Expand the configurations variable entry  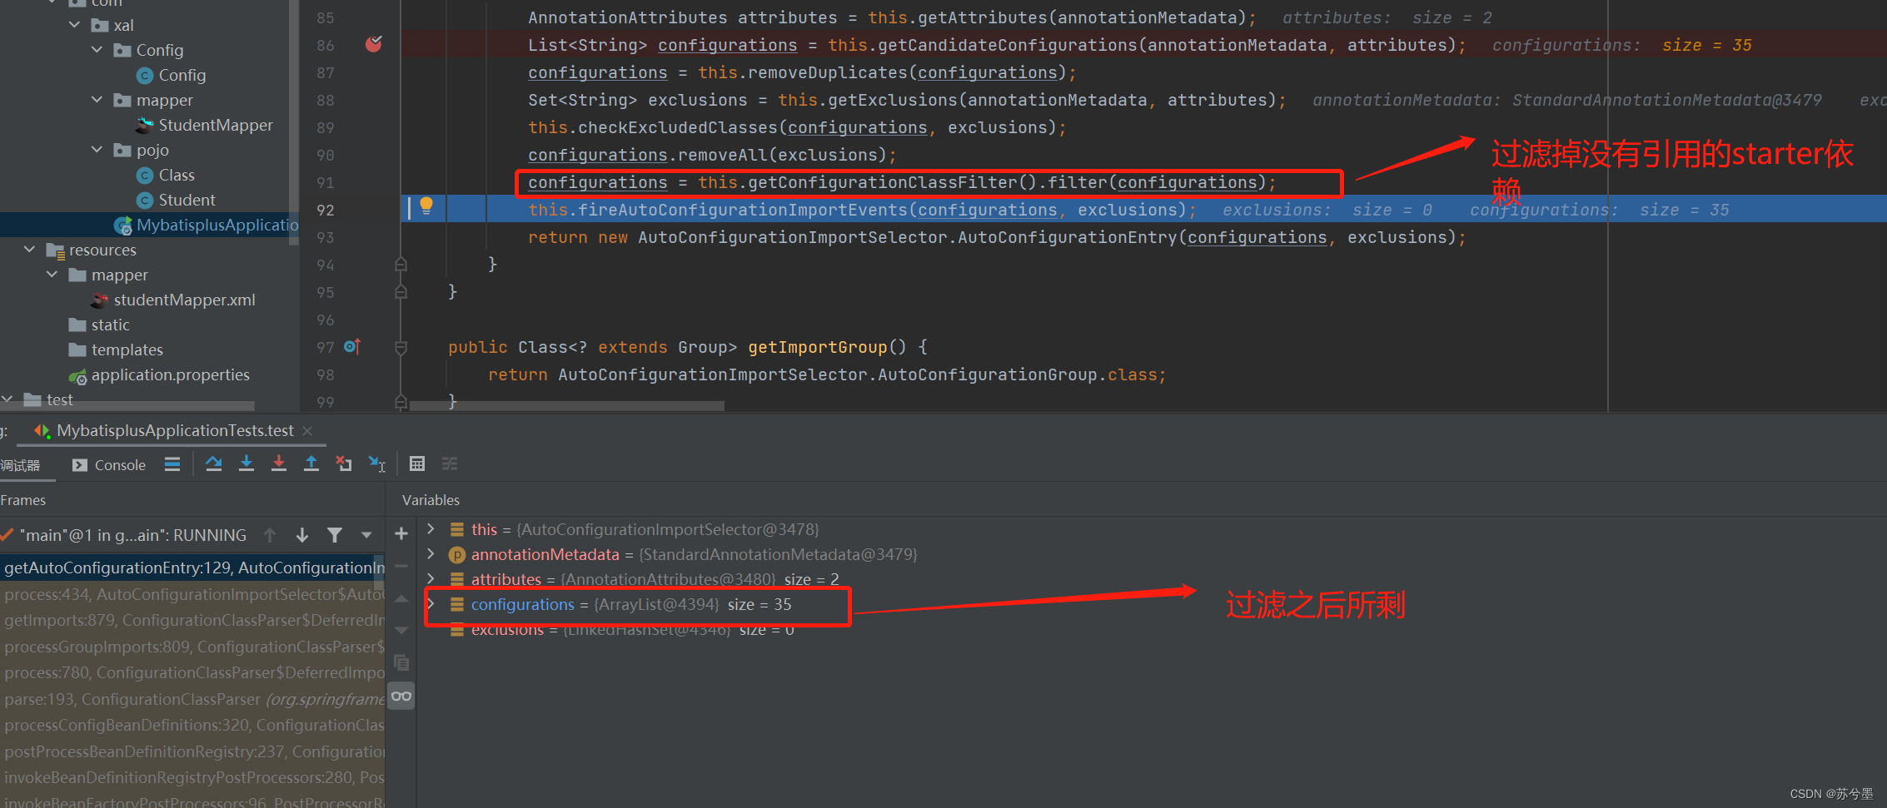431,604
